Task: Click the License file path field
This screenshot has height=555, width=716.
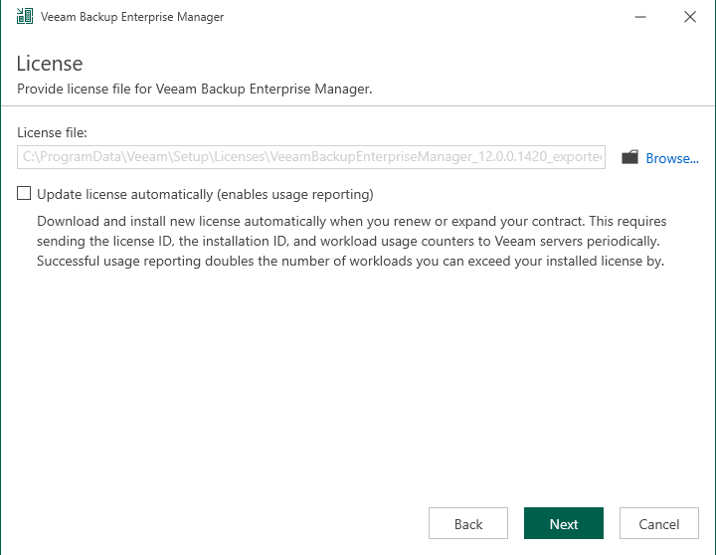Action: 311,157
